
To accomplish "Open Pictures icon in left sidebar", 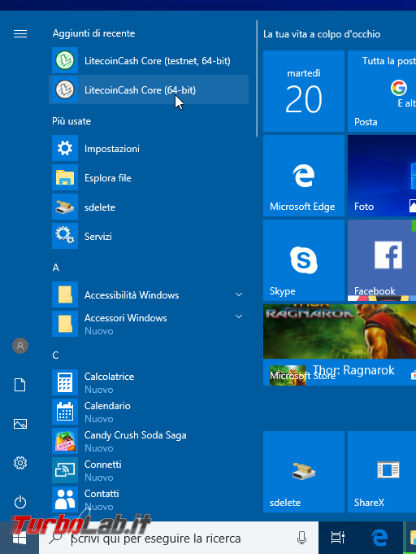I will click(20, 424).
